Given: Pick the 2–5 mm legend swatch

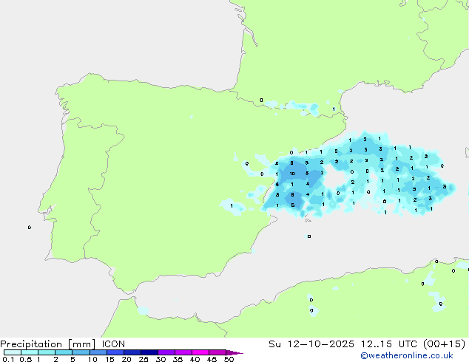Looking at the screenshot, I should pyautogui.click(x=64, y=352).
